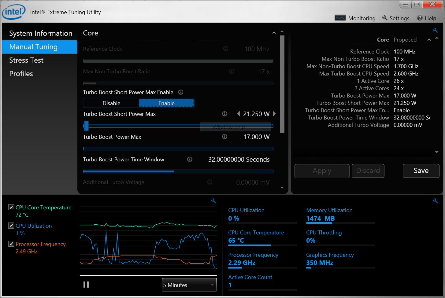Click the 21.250 W value field
Image resolution: width=445 pixels, height=298 pixels.
[256, 114]
